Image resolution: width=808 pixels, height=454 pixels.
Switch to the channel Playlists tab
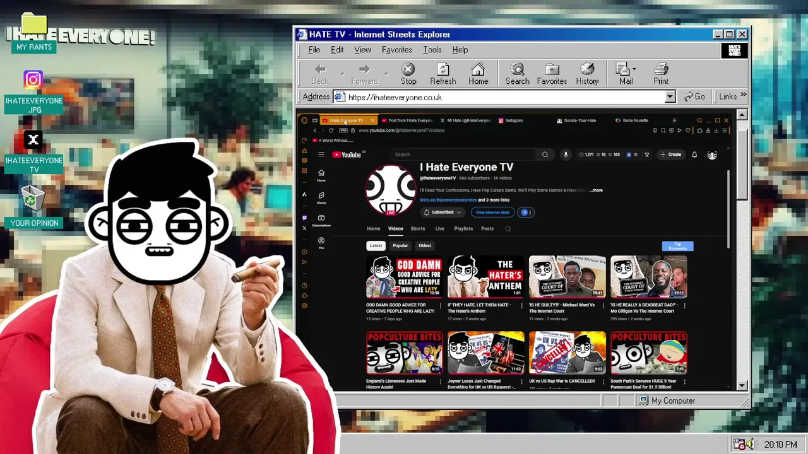point(463,229)
